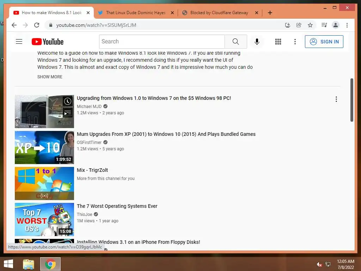Image resolution: width=361 pixels, height=271 pixels.
Task: Open File Explorer from taskbar
Action: coord(29,264)
